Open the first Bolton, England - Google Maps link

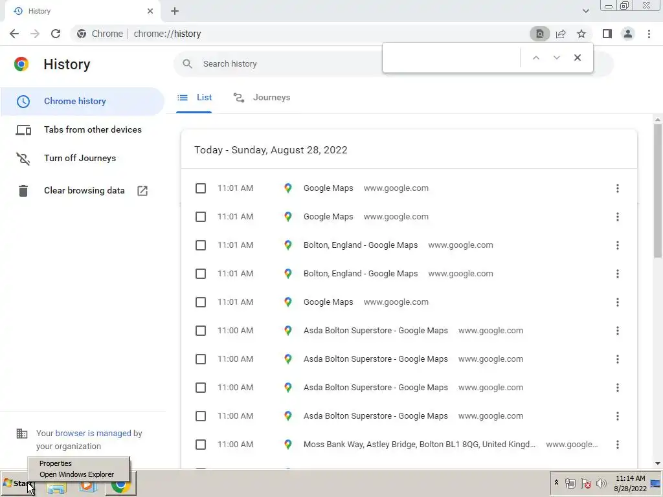pos(361,245)
